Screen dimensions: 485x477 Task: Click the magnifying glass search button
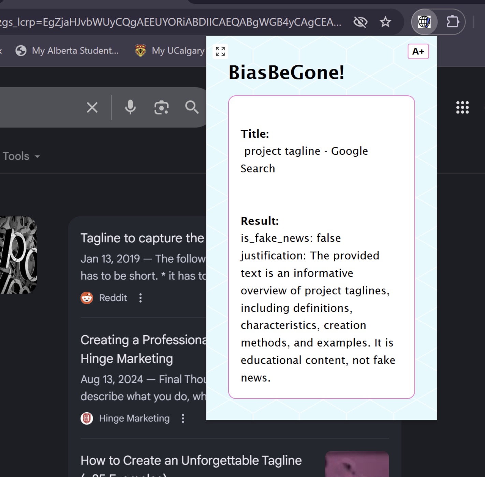(x=192, y=107)
